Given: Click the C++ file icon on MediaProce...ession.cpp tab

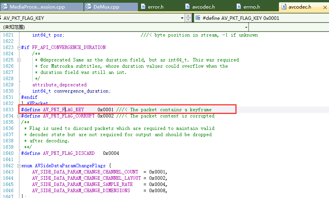Looking at the screenshot, I should 5,7.
